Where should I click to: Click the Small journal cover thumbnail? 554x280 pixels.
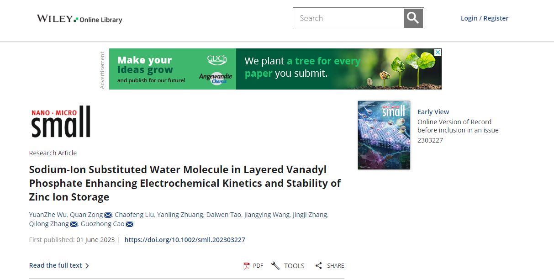coord(384,135)
